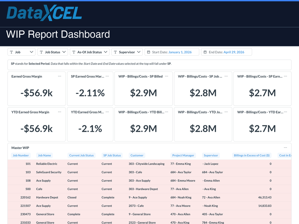Click project manager 77 - Emma King
This screenshot has height=224, width=299.
[x=180, y=164]
